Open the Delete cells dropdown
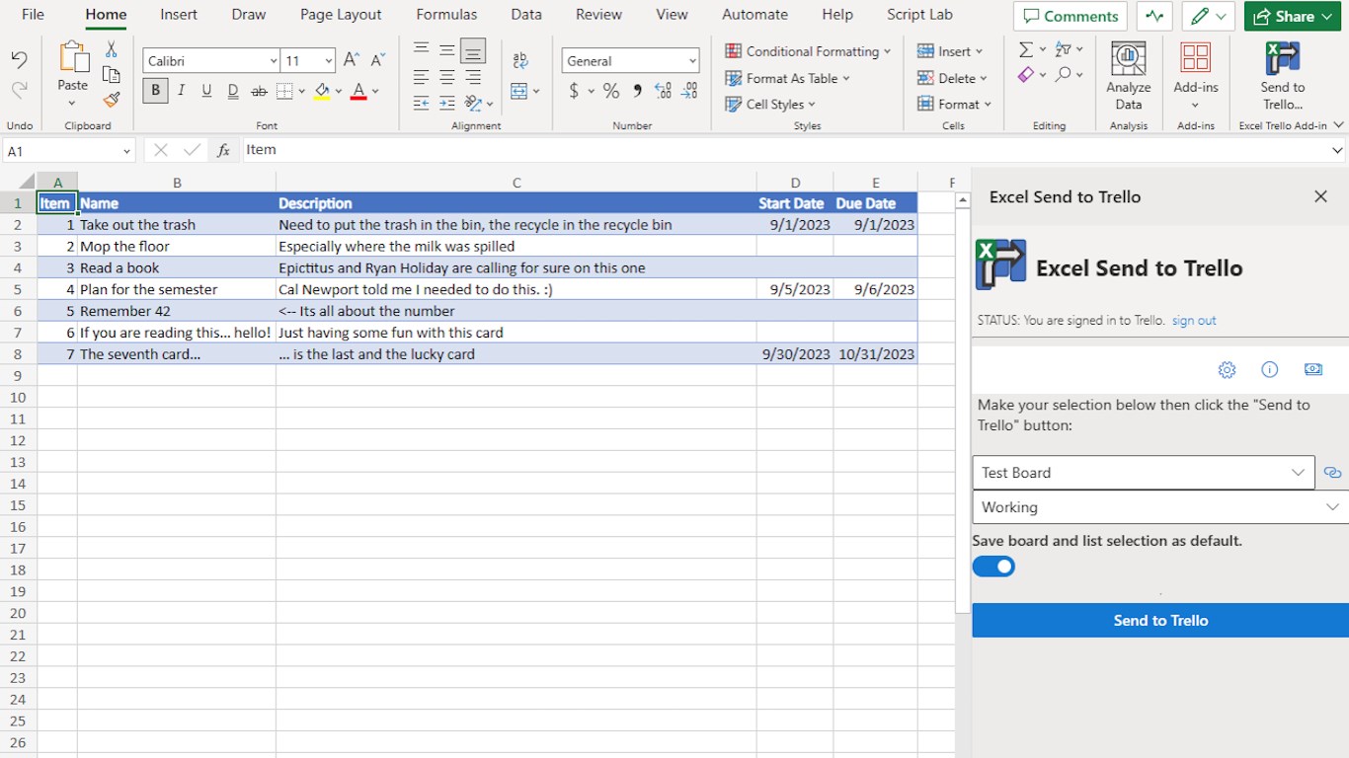This screenshot has width=1349, height=758. (953, 78)
